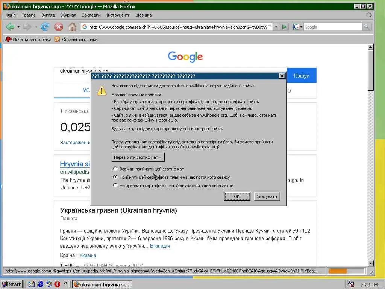The width and height of the screenshot is (385, 289).
Task: Open the Інструменти menu
Action: pyautogui.click(x=118, y=15)
